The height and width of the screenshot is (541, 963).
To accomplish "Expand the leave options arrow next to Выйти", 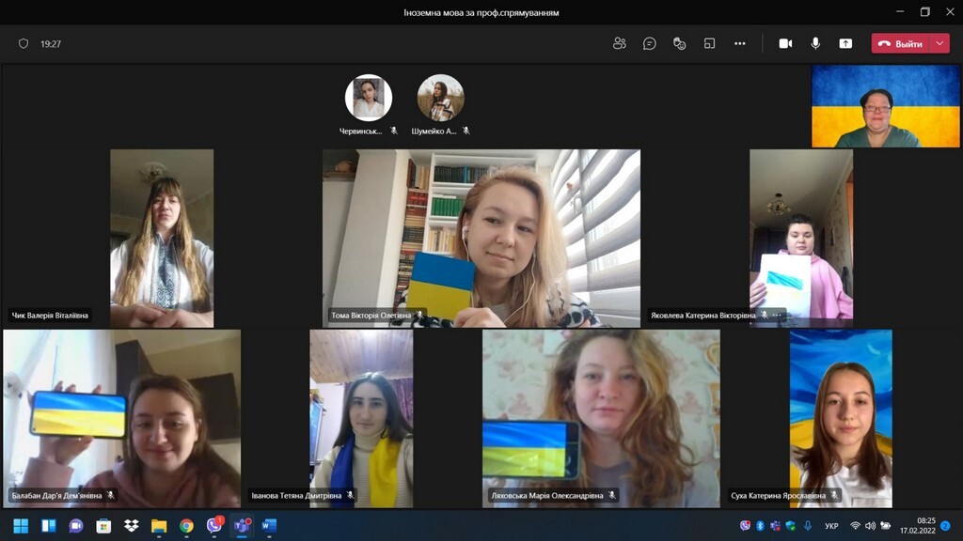I will point(939,43).
